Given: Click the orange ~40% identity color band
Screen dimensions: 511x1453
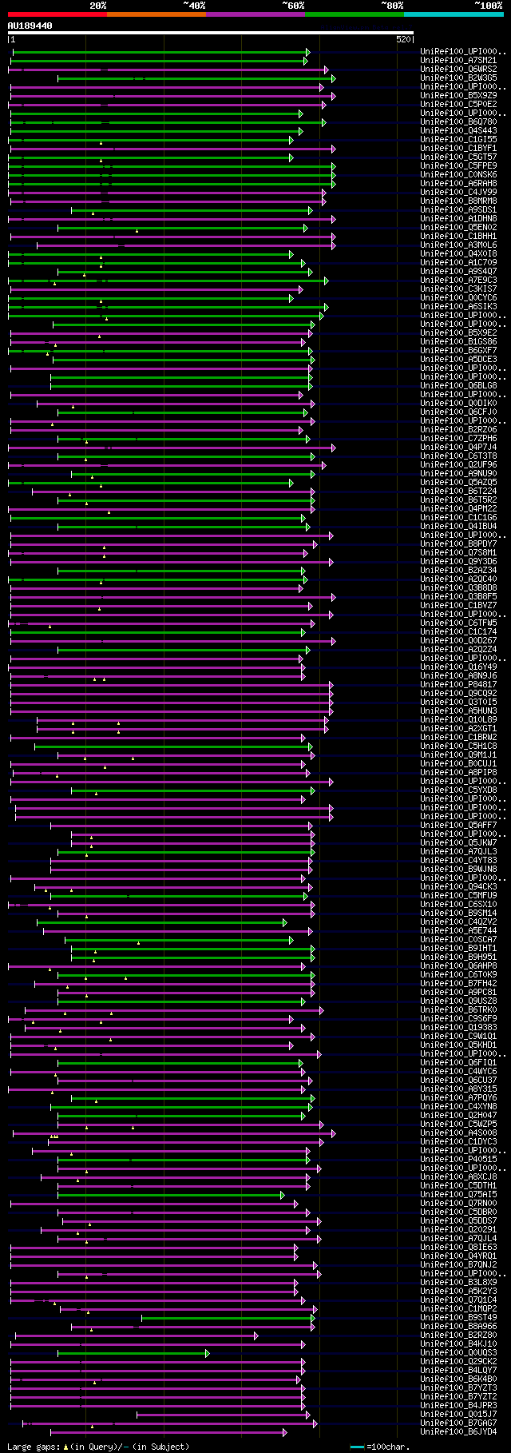Looking at the screenshot, I should coord(156,14).
